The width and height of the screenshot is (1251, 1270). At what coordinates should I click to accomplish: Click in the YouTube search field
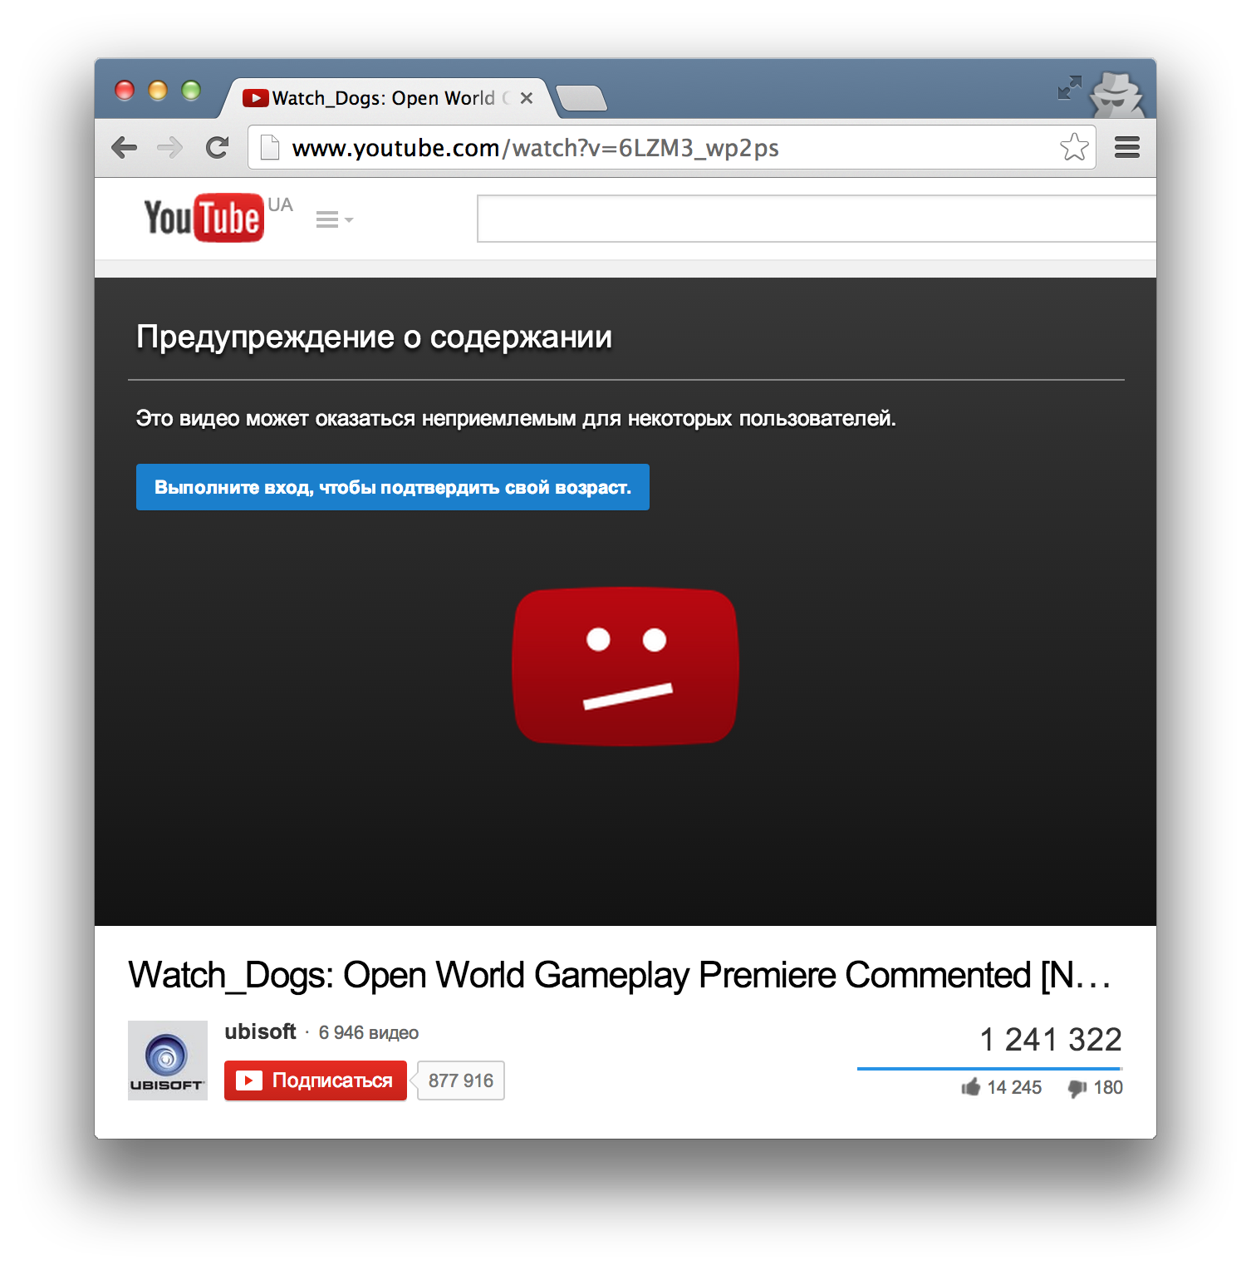(x=814, y=219)
